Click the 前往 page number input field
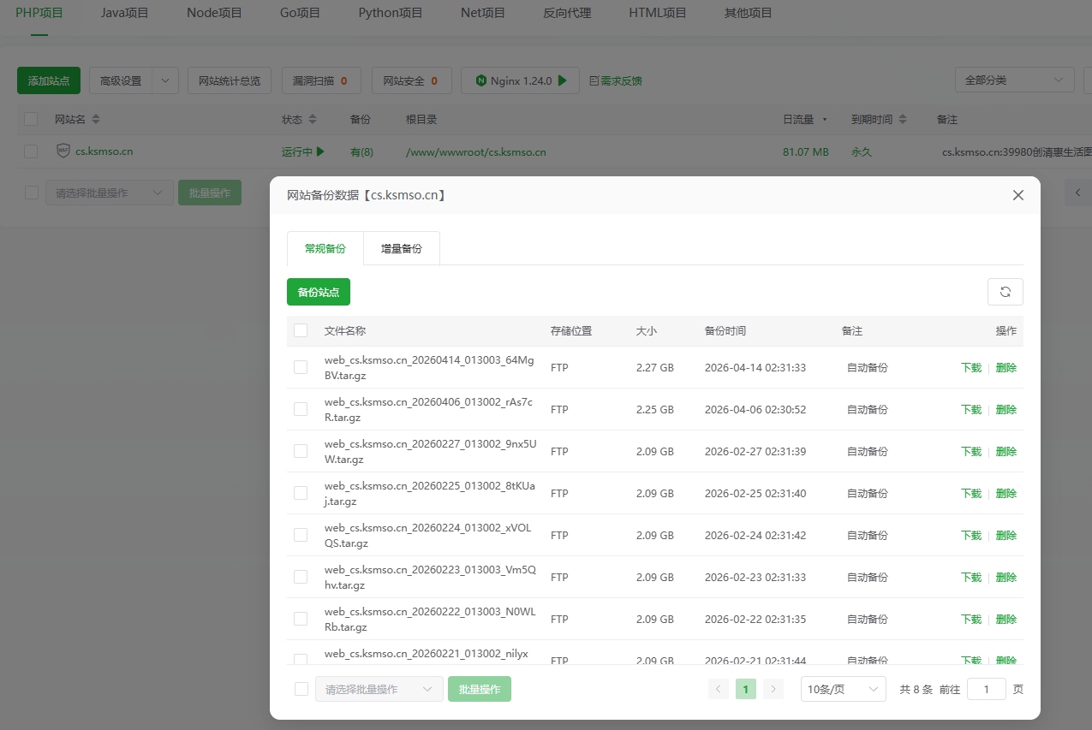 pos(987,689)
